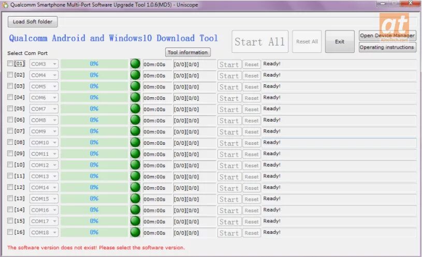Show Tool information
The image size is (422, 257).
click(187, 52)
